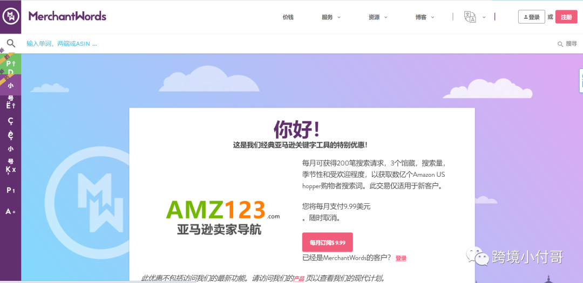Click the 您将每月支付9.99美元 text
The width and height of the screenshot is (583, 283).
point(336,207)
